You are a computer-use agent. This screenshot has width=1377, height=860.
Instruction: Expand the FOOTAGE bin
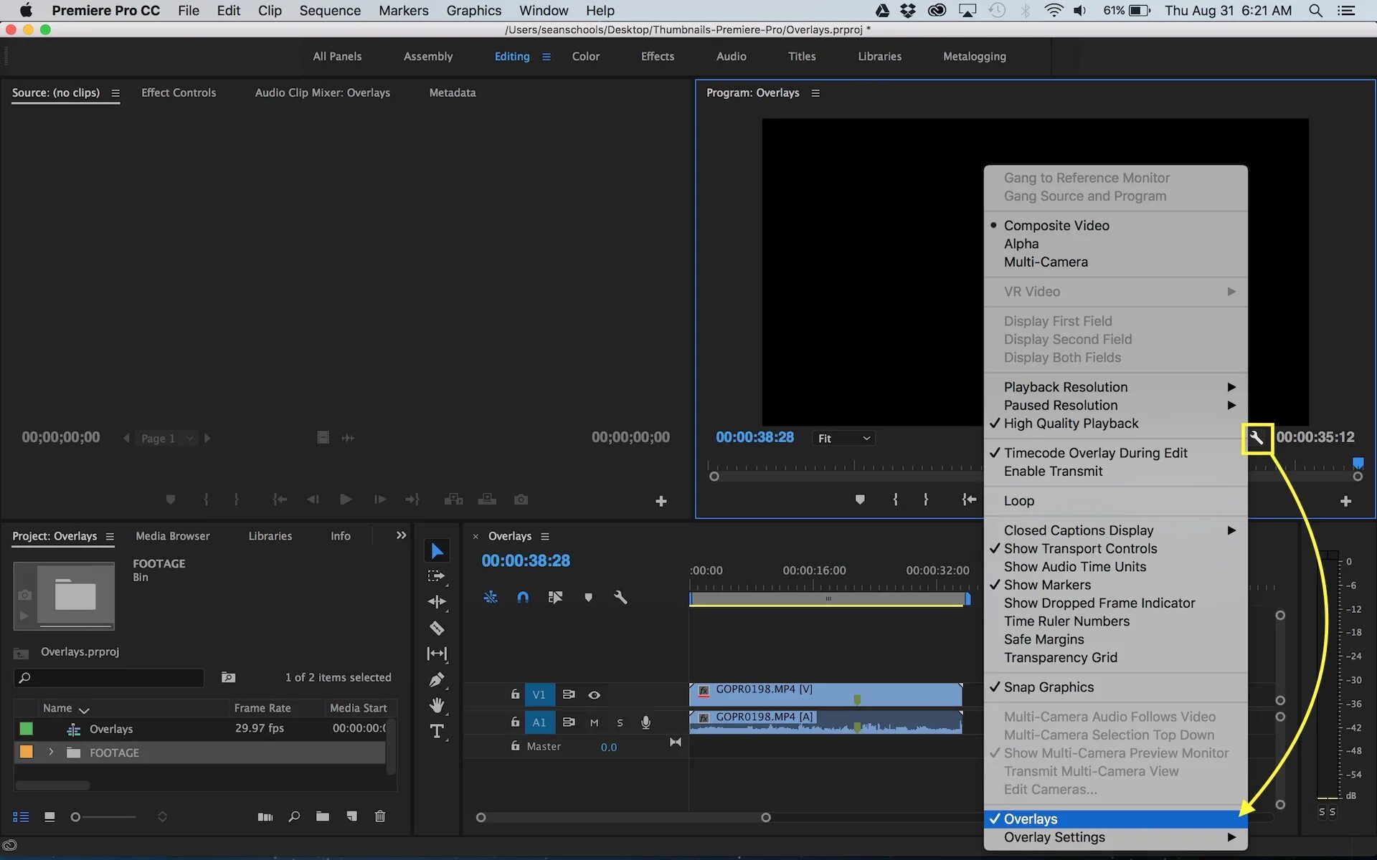[x=51, y=752]
